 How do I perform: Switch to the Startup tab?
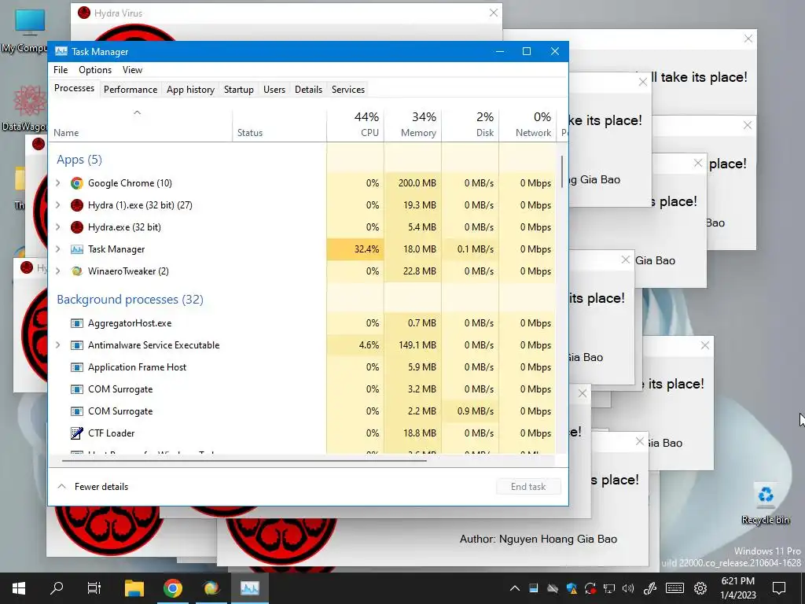(x=239, y=90)
